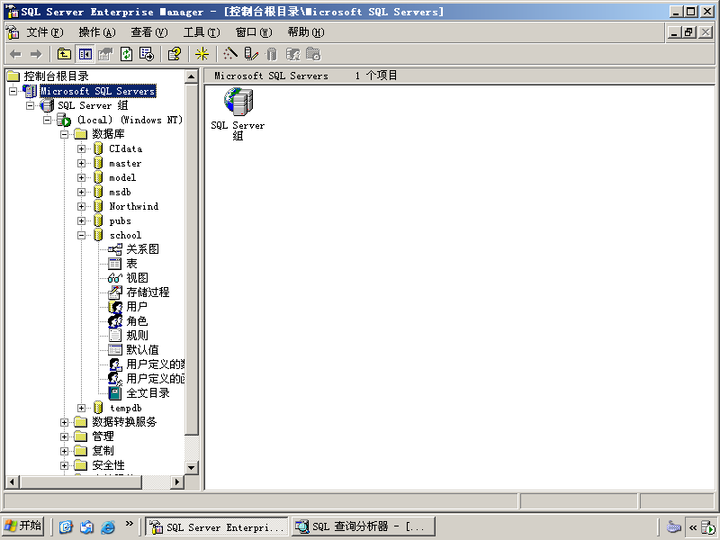The width and height of the screenshot is (720, 540).
Task: Select the model database
Action: click(x=122, y=177)
